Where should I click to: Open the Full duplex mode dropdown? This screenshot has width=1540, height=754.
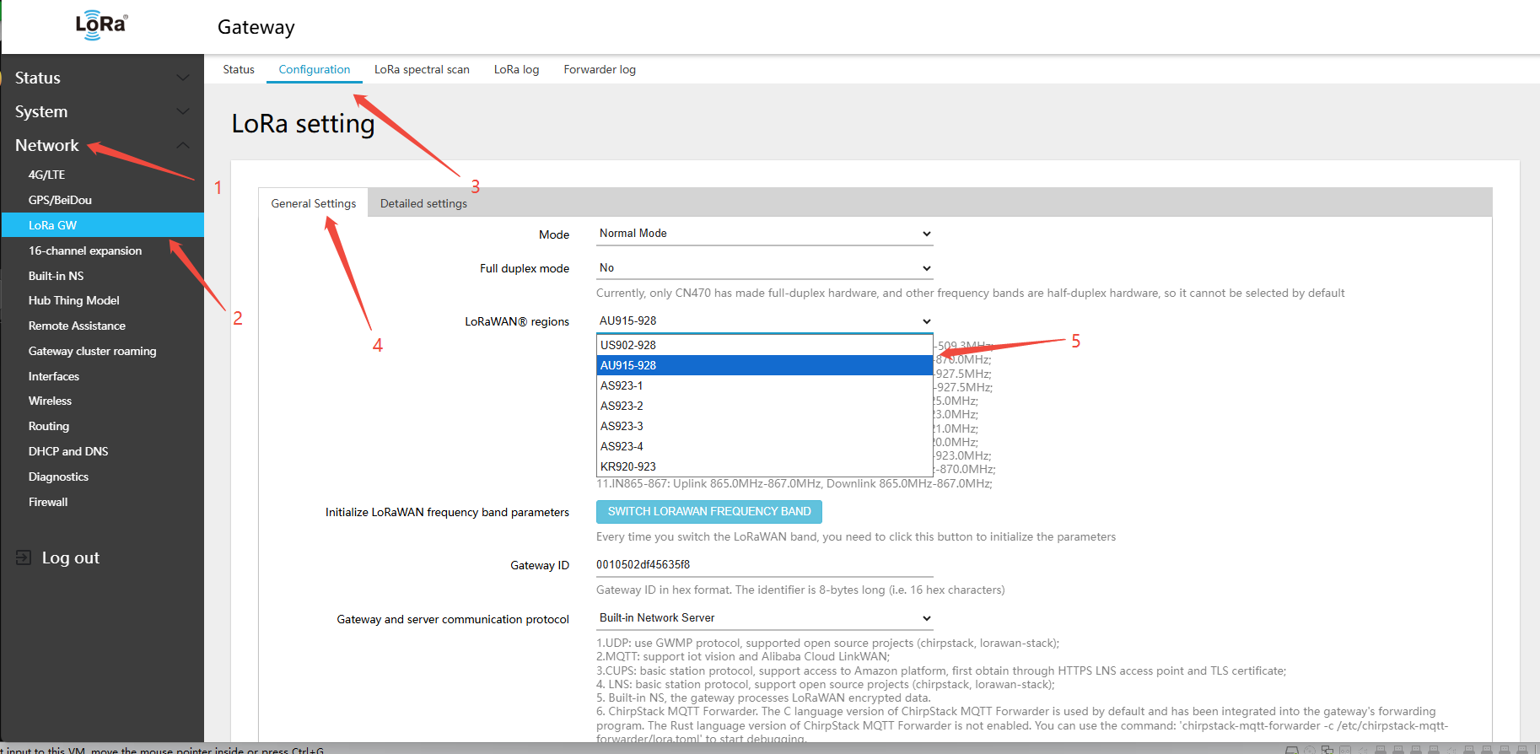coord(764,268)
